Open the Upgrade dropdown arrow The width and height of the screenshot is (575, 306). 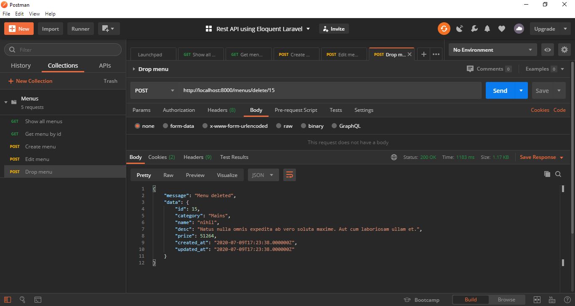click(x=565, y=29)
